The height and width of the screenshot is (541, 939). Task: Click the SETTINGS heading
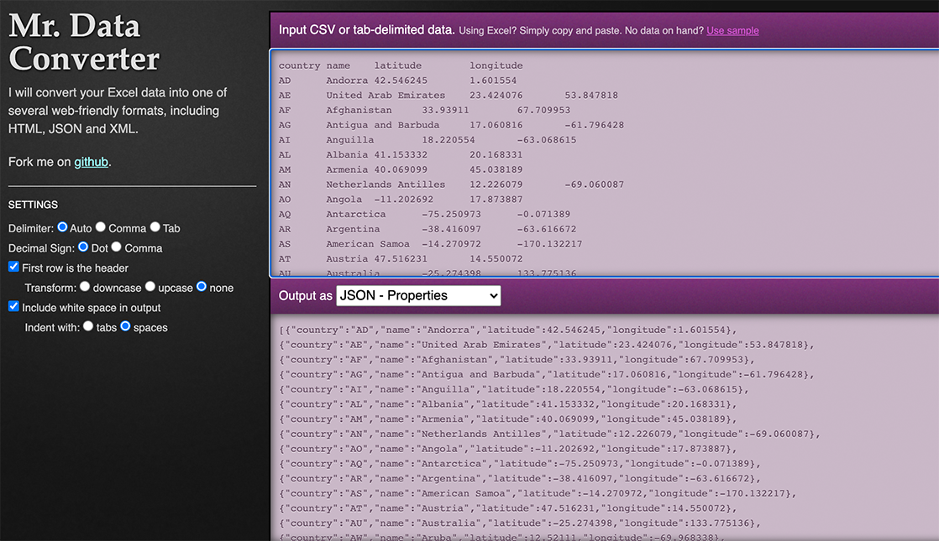(33, 205)
